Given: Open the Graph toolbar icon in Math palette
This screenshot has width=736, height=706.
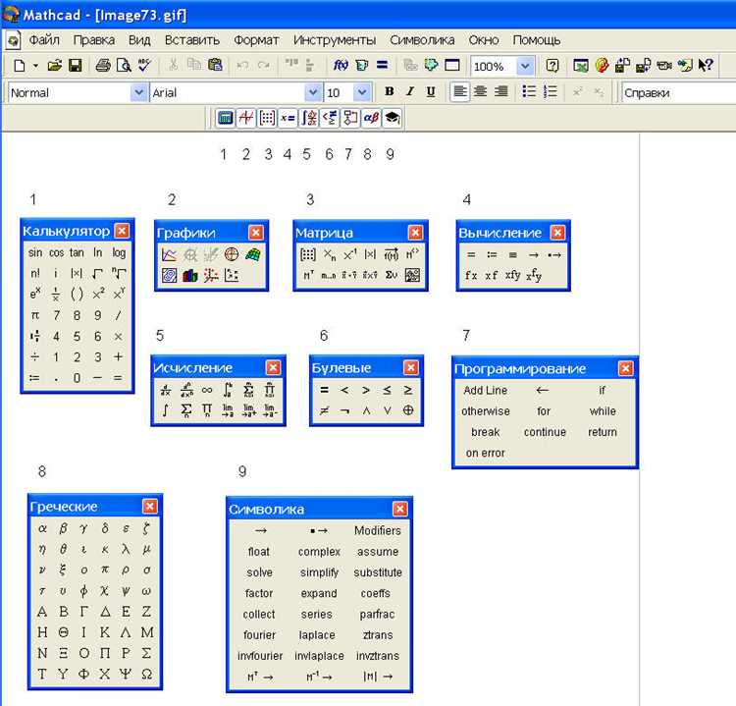Looking at the screenshot, I should pos(246,118).
